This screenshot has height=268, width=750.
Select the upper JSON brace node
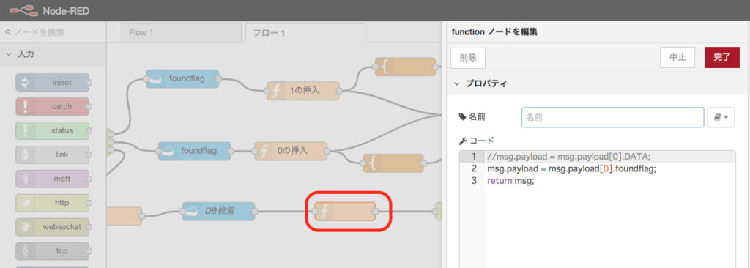pos(405,67)
